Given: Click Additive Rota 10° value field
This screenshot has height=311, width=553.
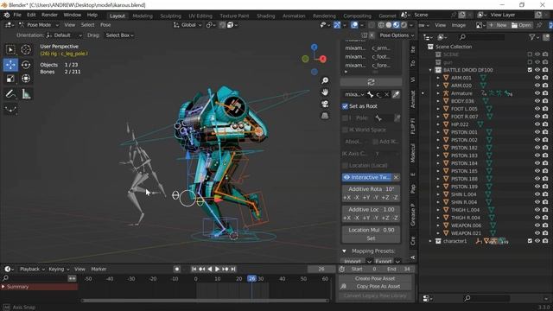Looking at the screenshot, I should point(371,189).
